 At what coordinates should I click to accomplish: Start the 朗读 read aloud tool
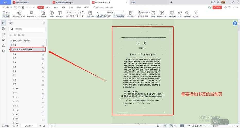pos(179,14)
